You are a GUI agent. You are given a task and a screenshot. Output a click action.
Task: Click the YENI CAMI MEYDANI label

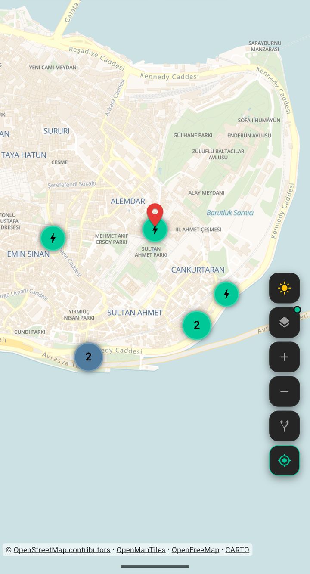[x=53, y=68]
